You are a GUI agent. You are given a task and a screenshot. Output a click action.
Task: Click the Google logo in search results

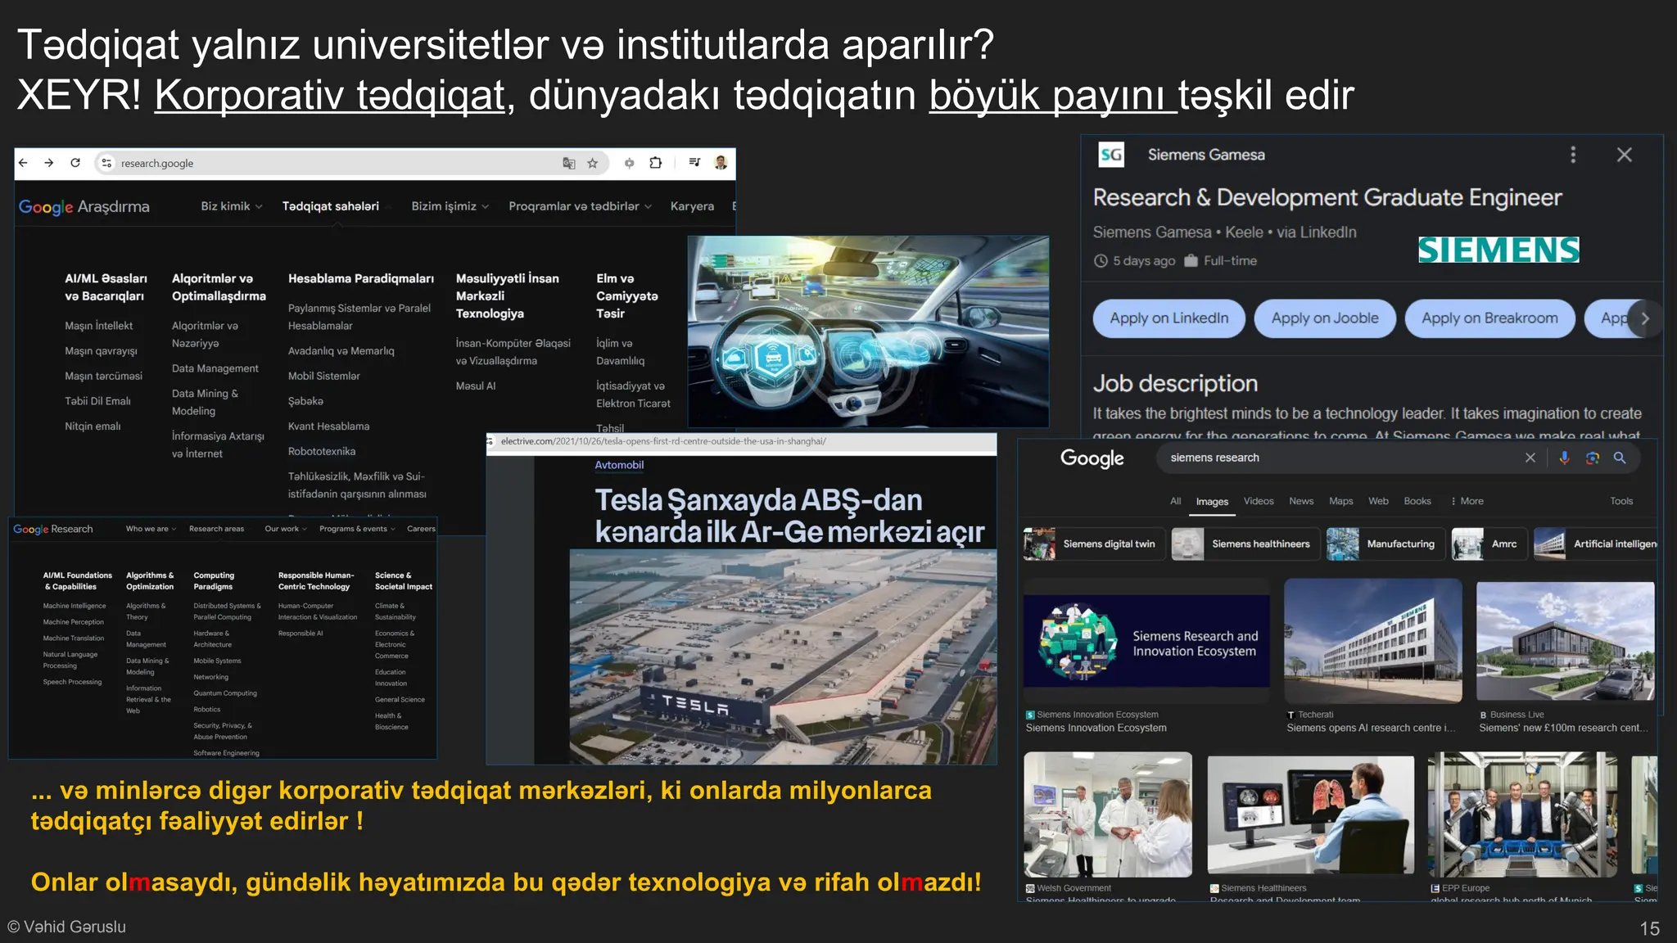click(1092, 458)
